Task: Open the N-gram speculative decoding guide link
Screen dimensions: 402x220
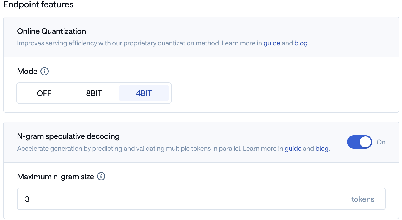Action: pos(293,148)
